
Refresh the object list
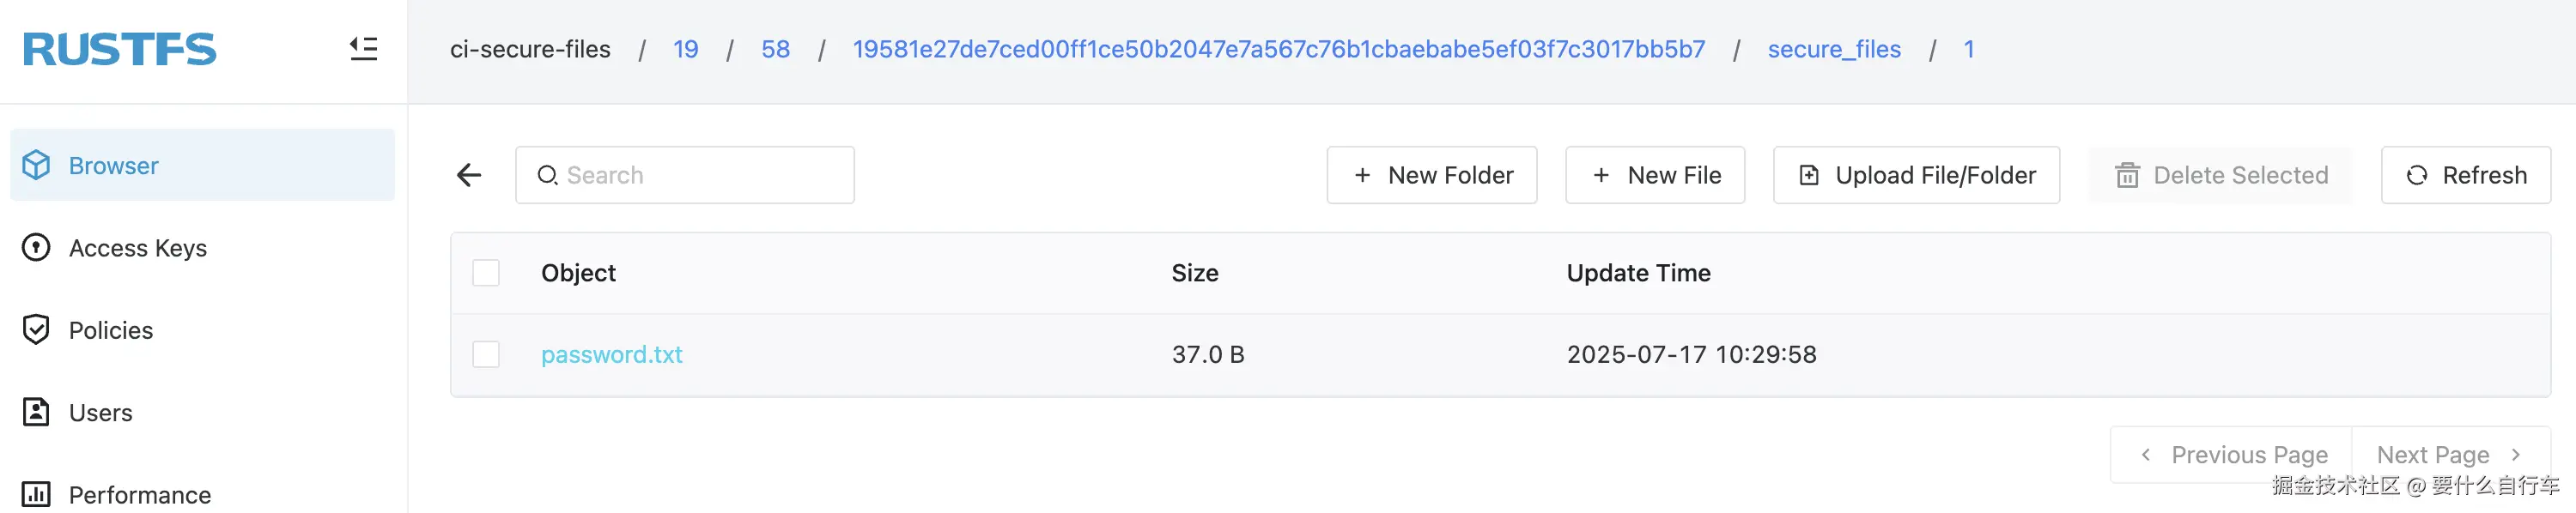tap(2465, 176)
